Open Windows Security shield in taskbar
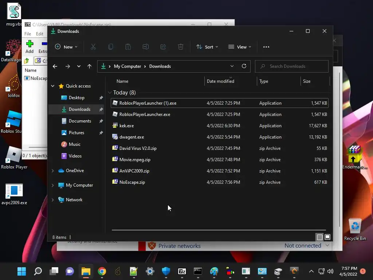 (166, 271)
